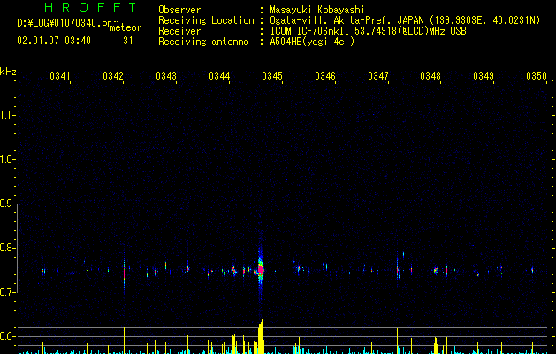
Task: Click time marker 0346
Action: point(325,76)
